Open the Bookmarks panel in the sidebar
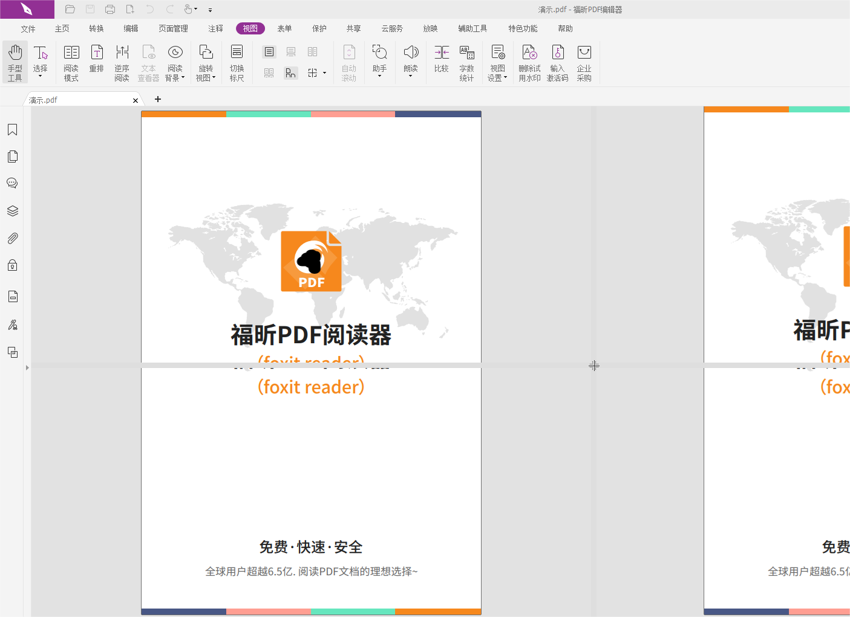 (x=12, y=129)
